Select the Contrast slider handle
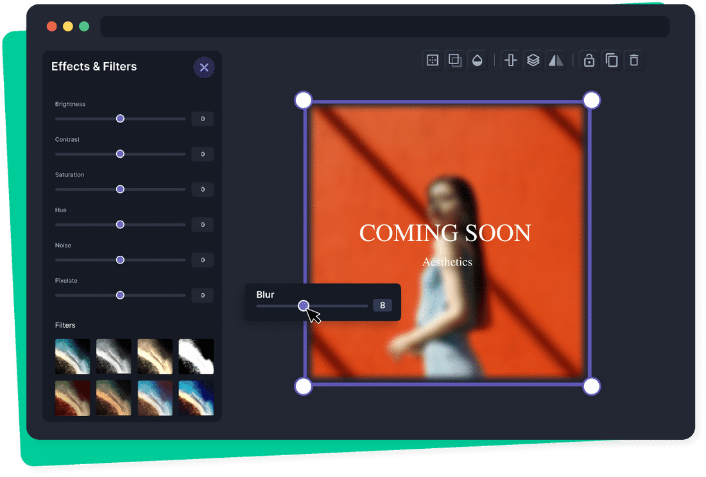The height and width of the screenshot is (477, 706). pyautogui.click(x=120, y=154)
